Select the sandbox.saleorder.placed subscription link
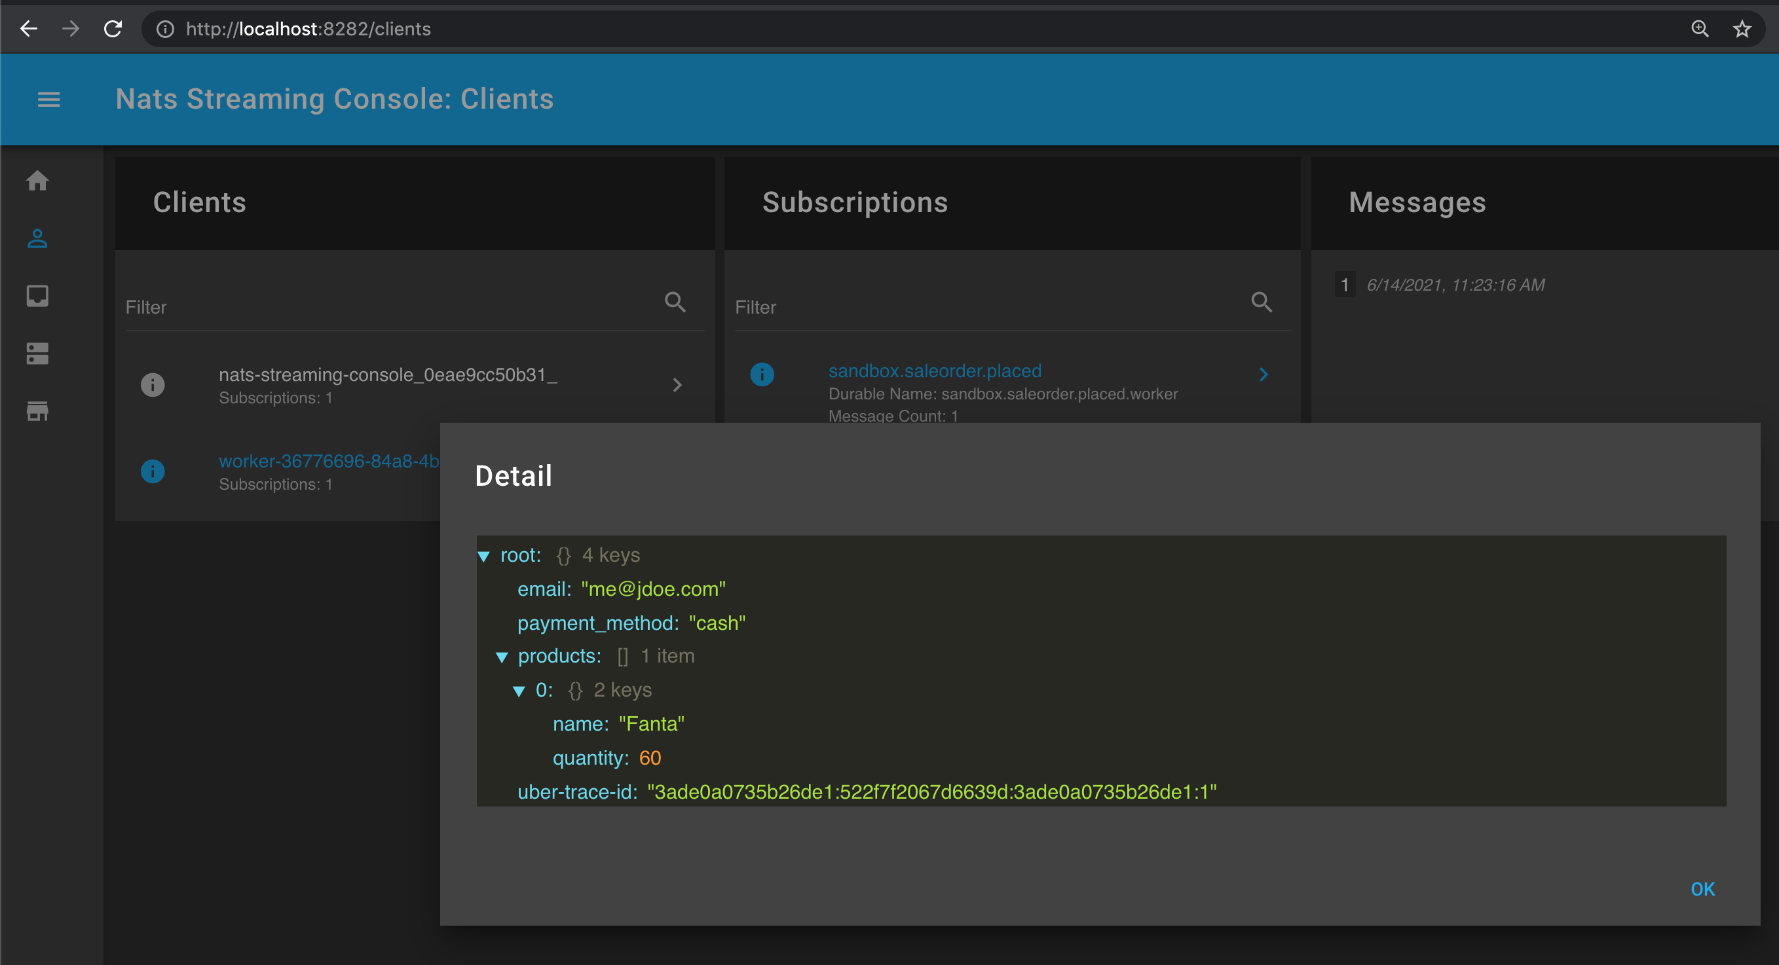The width and height of the screenshot is (1779, 965). (x=933, y=371)
